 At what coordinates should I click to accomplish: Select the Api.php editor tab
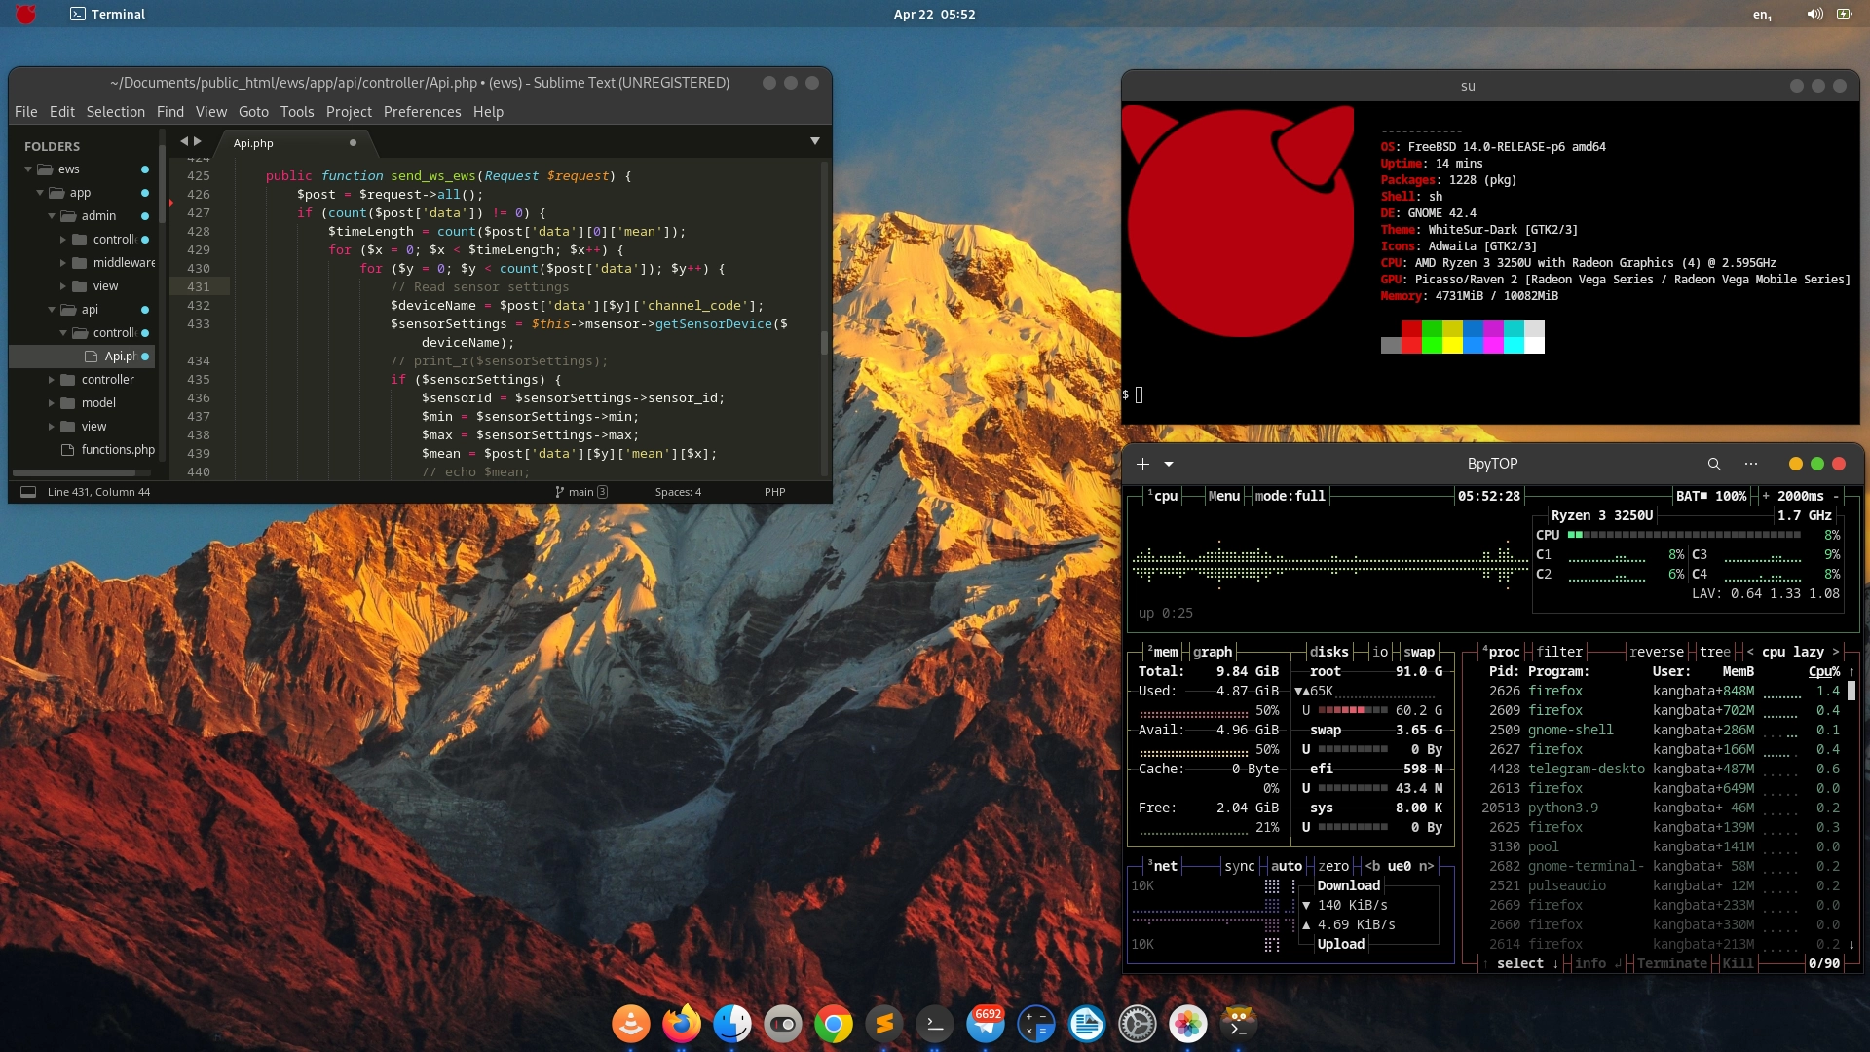[x=254, y=143]
